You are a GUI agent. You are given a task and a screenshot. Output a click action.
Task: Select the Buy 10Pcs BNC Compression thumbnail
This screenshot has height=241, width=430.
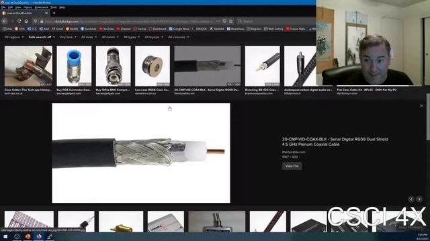(114, 66)
